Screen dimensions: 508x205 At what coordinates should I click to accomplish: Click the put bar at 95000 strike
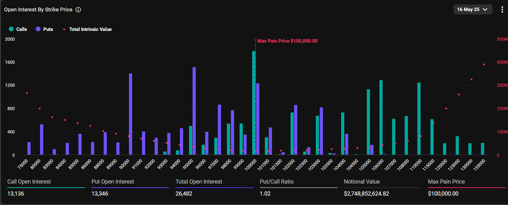194,110
